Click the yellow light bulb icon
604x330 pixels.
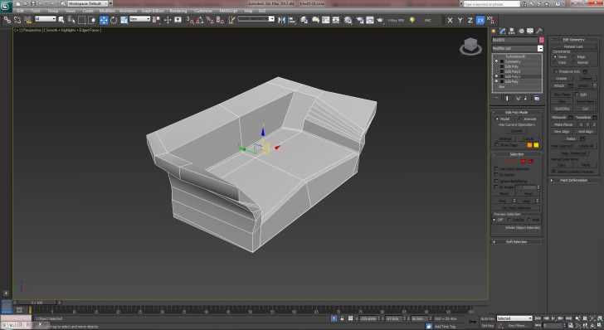[x=412, y=20]
